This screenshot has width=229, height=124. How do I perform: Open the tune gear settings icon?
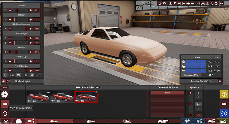point(5,94)
